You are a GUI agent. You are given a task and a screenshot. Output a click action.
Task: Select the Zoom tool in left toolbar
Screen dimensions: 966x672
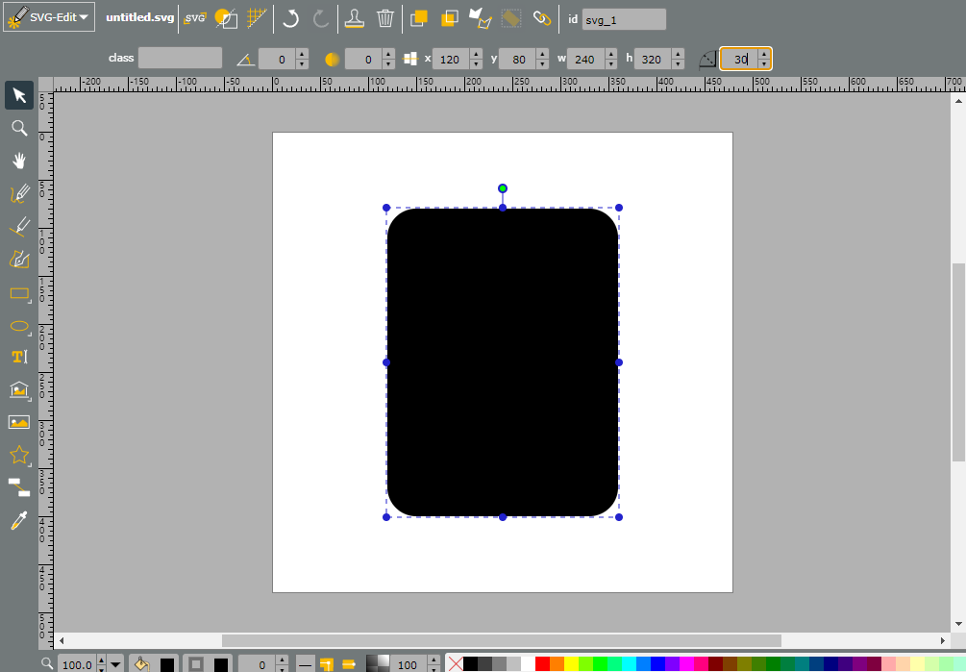[x=19, y=128]
